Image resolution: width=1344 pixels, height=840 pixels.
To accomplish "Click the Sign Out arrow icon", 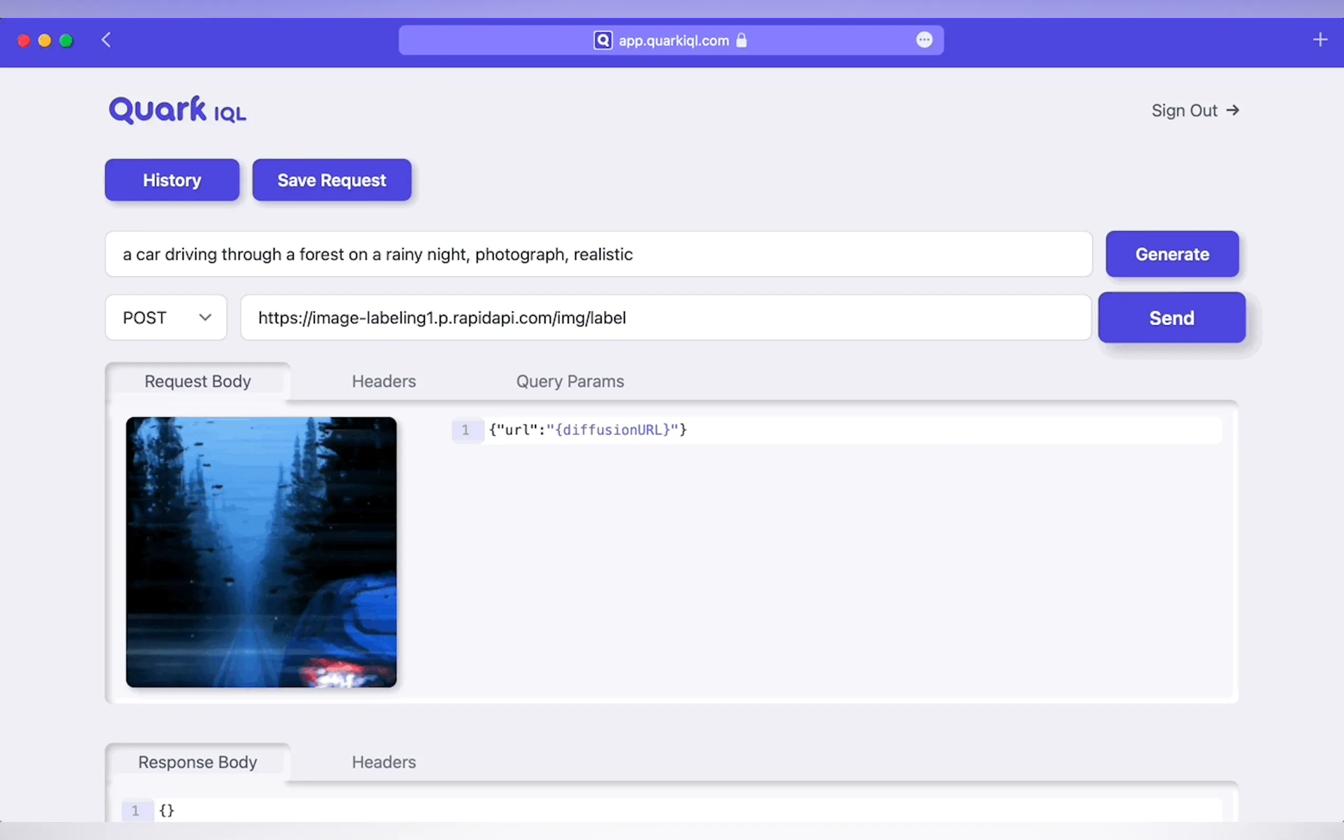I will tap(1233, 110).
